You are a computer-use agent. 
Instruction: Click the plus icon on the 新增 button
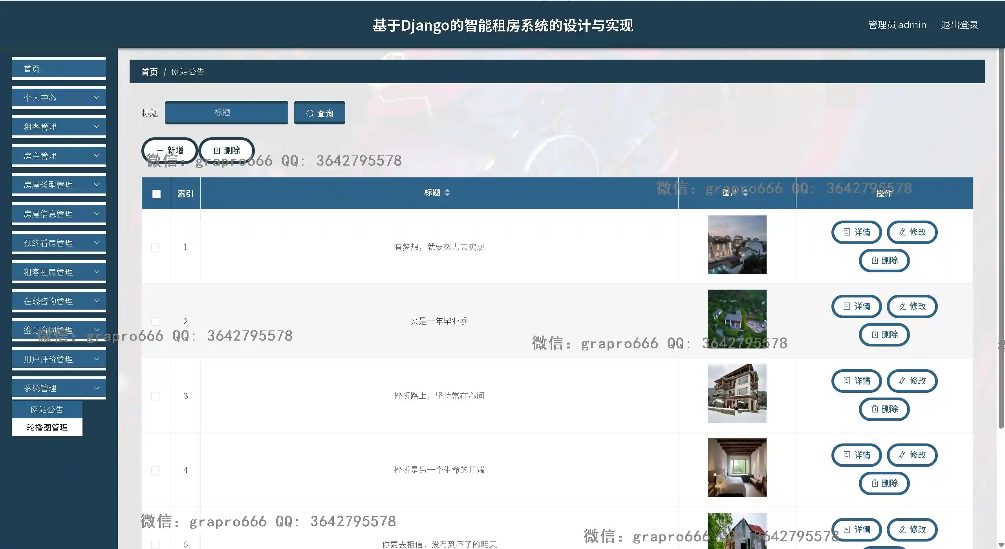[x=160, y=150]
